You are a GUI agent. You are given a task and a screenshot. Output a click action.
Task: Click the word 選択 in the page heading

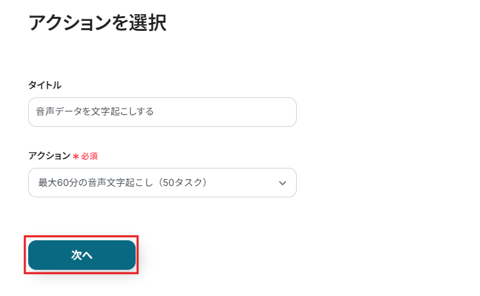149,23
